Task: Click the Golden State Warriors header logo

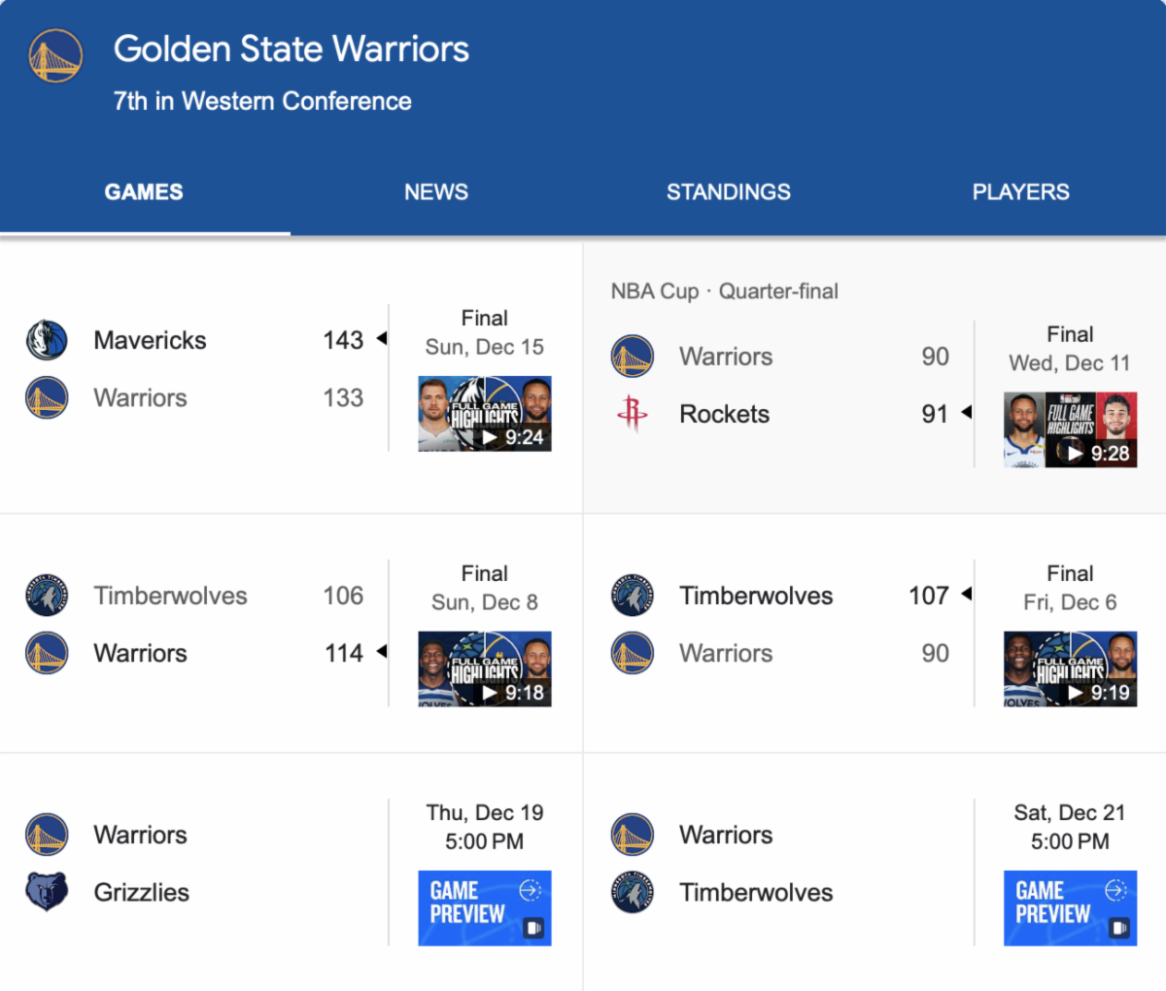Action: pyautogui.click(x=55, y=55)
